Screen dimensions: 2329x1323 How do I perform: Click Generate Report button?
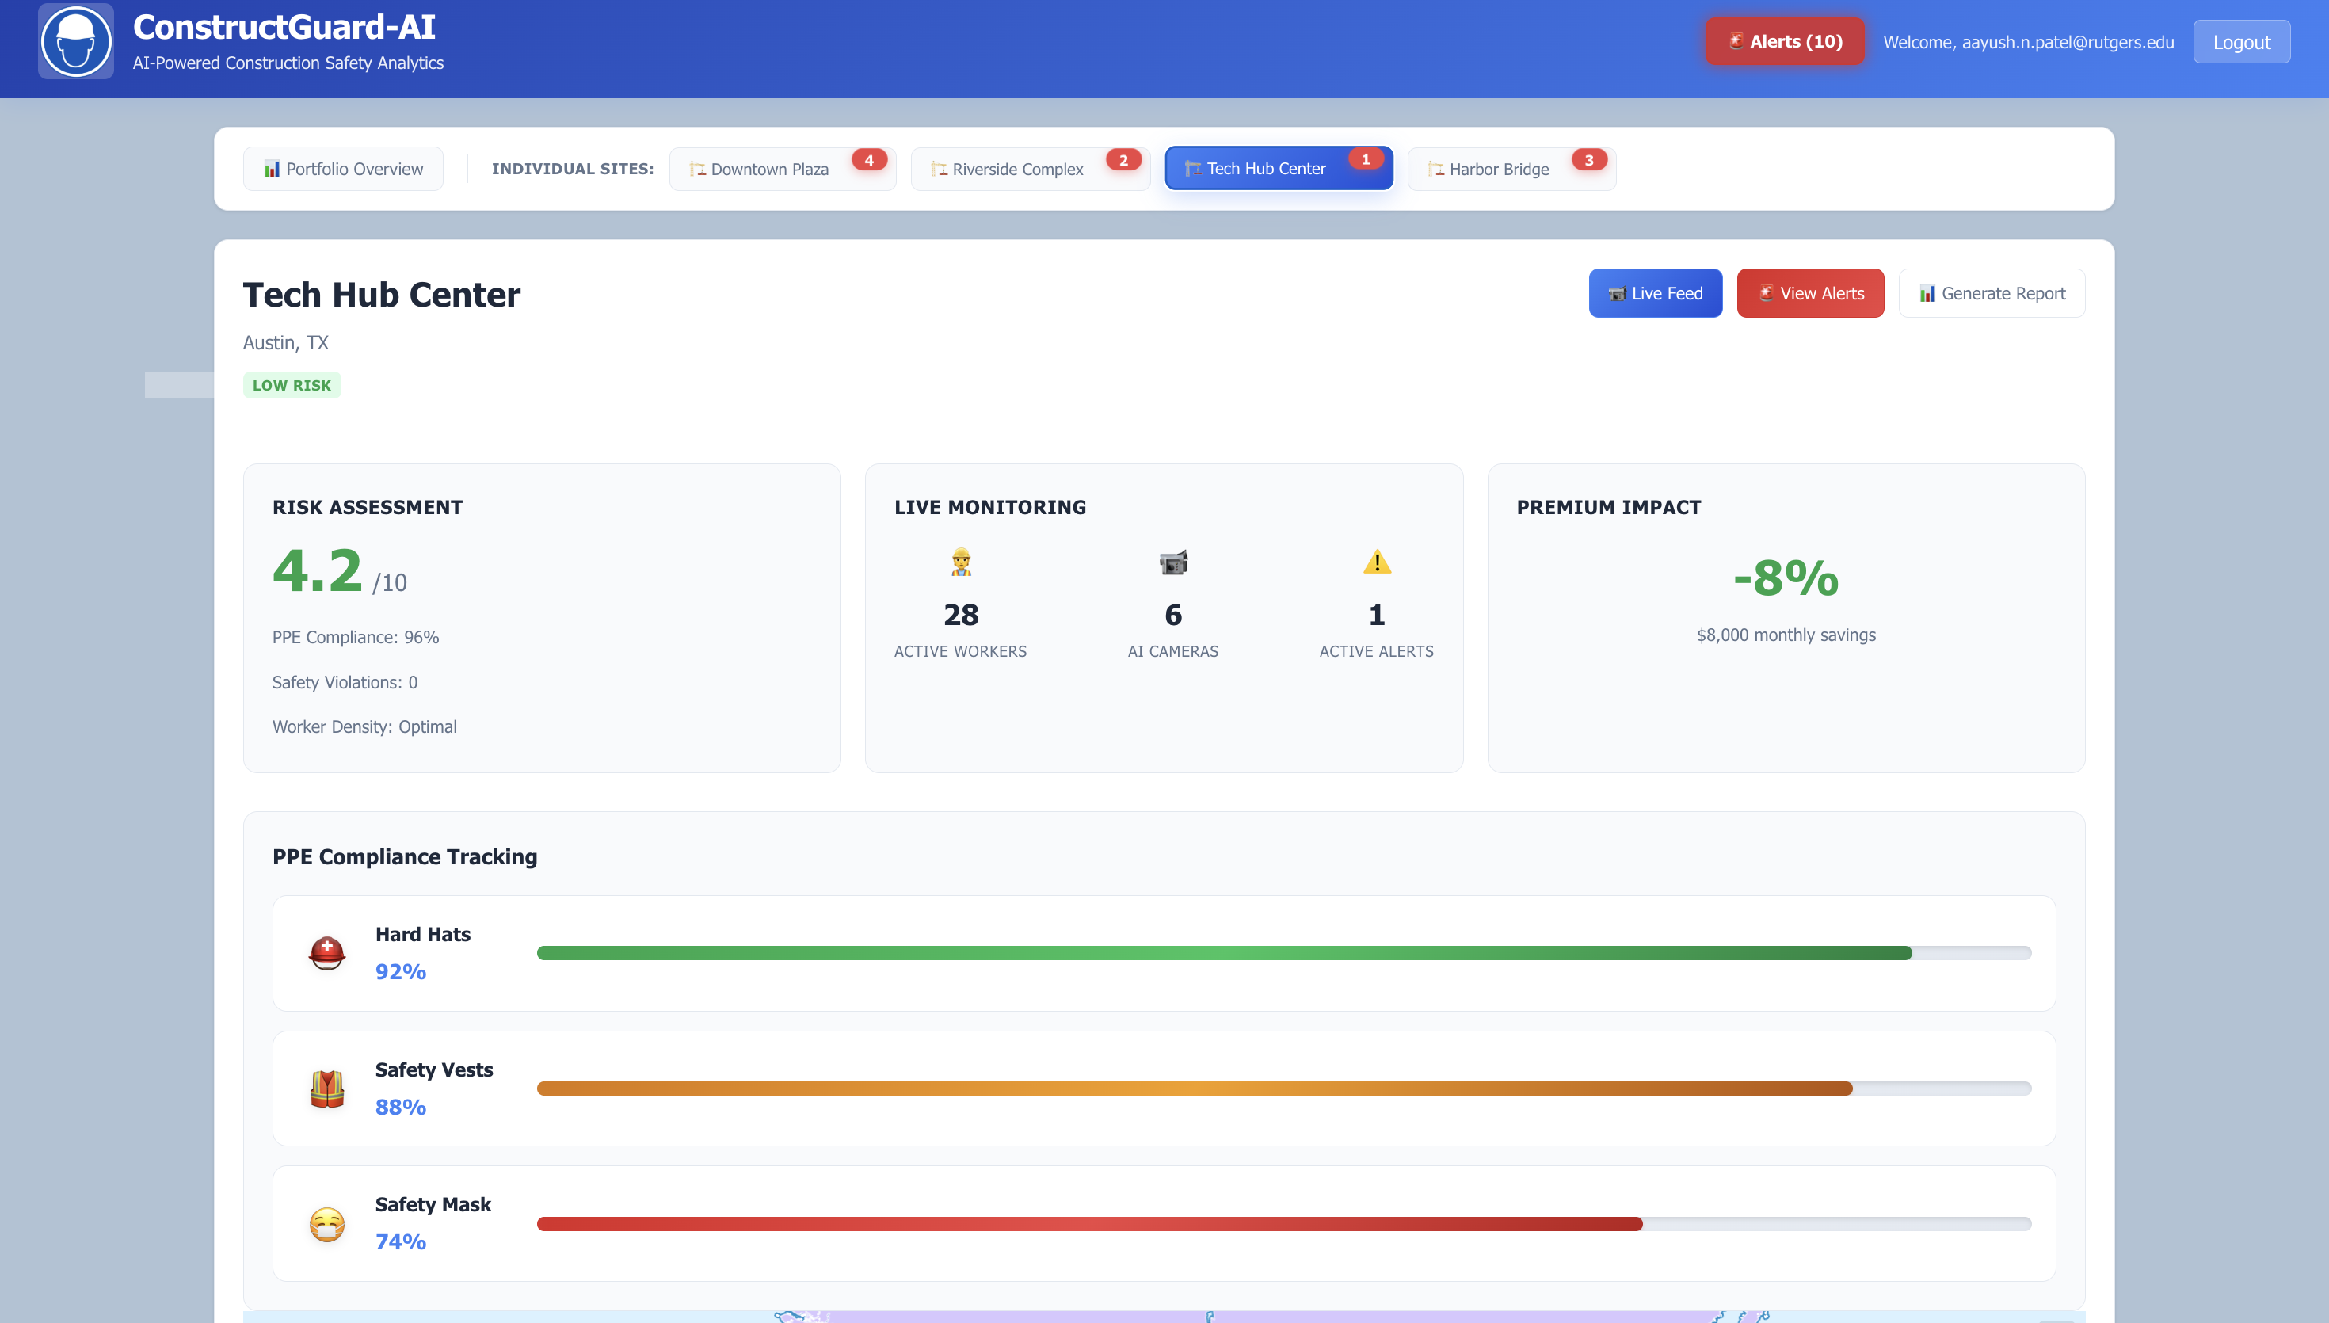[1991, 293]
